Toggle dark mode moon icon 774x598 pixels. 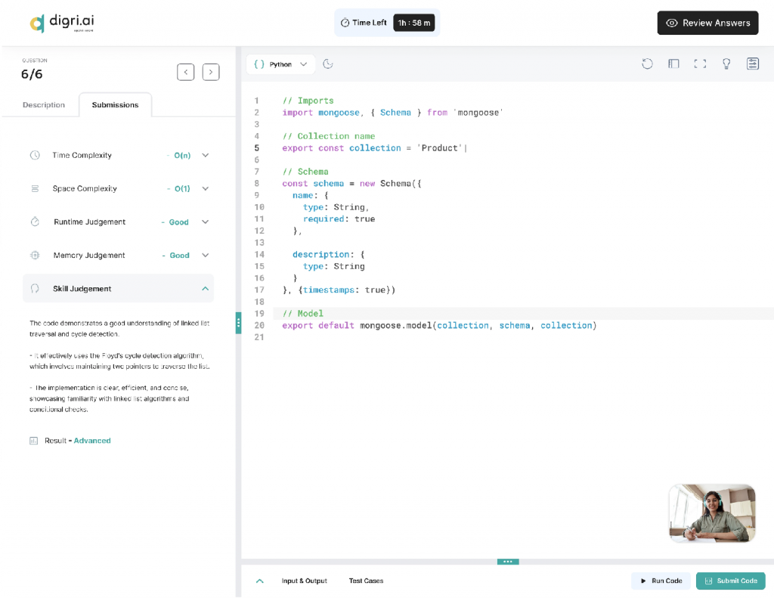[x=328, y=64]
